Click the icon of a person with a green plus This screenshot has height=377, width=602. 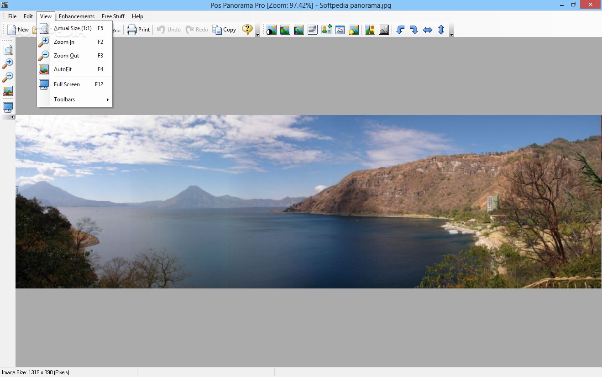click(x=326, y=30)
